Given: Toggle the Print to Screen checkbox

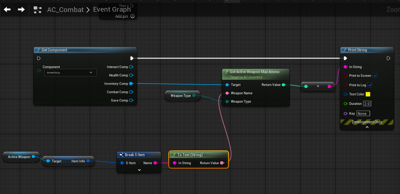Looking at the screenshot, I should 375,76.
